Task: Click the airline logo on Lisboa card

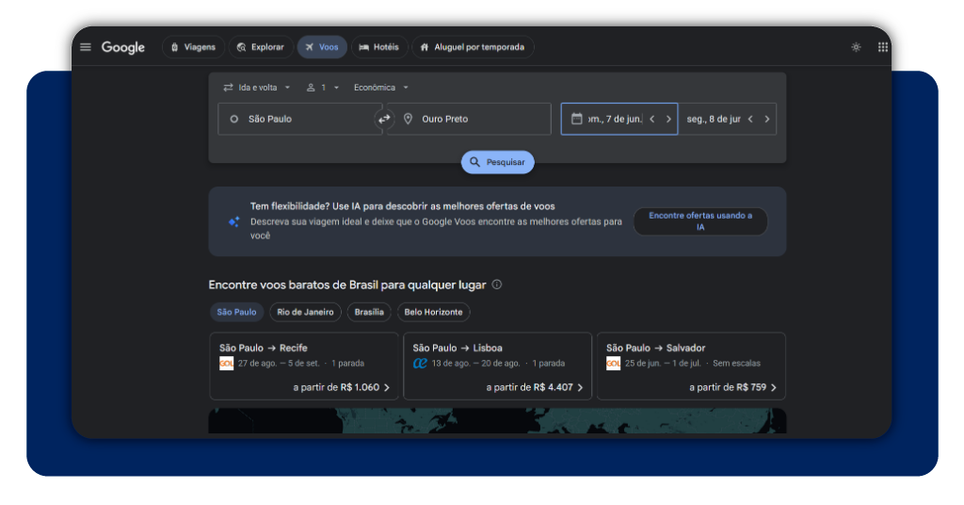Action: coord(420,364)
